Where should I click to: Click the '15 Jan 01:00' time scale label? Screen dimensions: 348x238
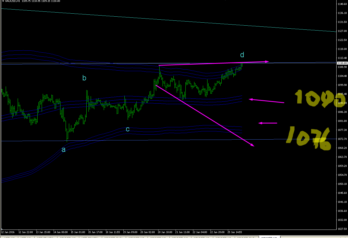[x=78, y=232]
